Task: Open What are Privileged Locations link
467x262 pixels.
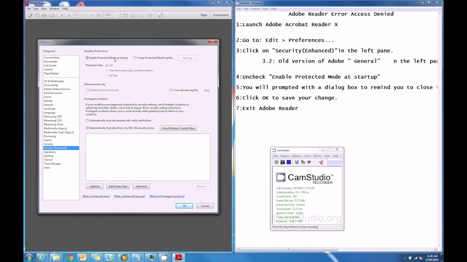Action: (167, 196)
